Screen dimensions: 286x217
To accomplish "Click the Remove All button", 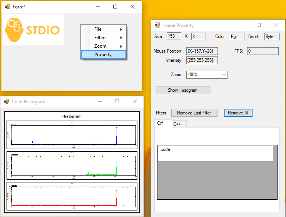I will tap(238, 113).
